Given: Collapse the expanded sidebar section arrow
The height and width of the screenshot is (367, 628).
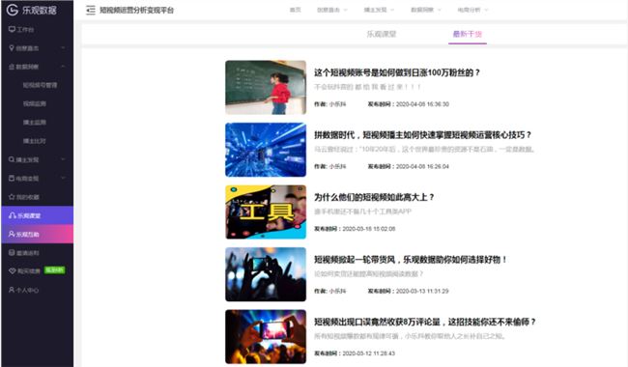Looking at the screenshot, I should 63,67.
